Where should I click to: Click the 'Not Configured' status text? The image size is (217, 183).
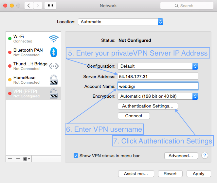coord(135,41)
